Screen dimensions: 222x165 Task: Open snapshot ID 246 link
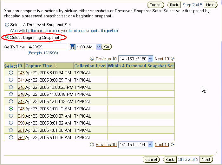tap(21, 94)
